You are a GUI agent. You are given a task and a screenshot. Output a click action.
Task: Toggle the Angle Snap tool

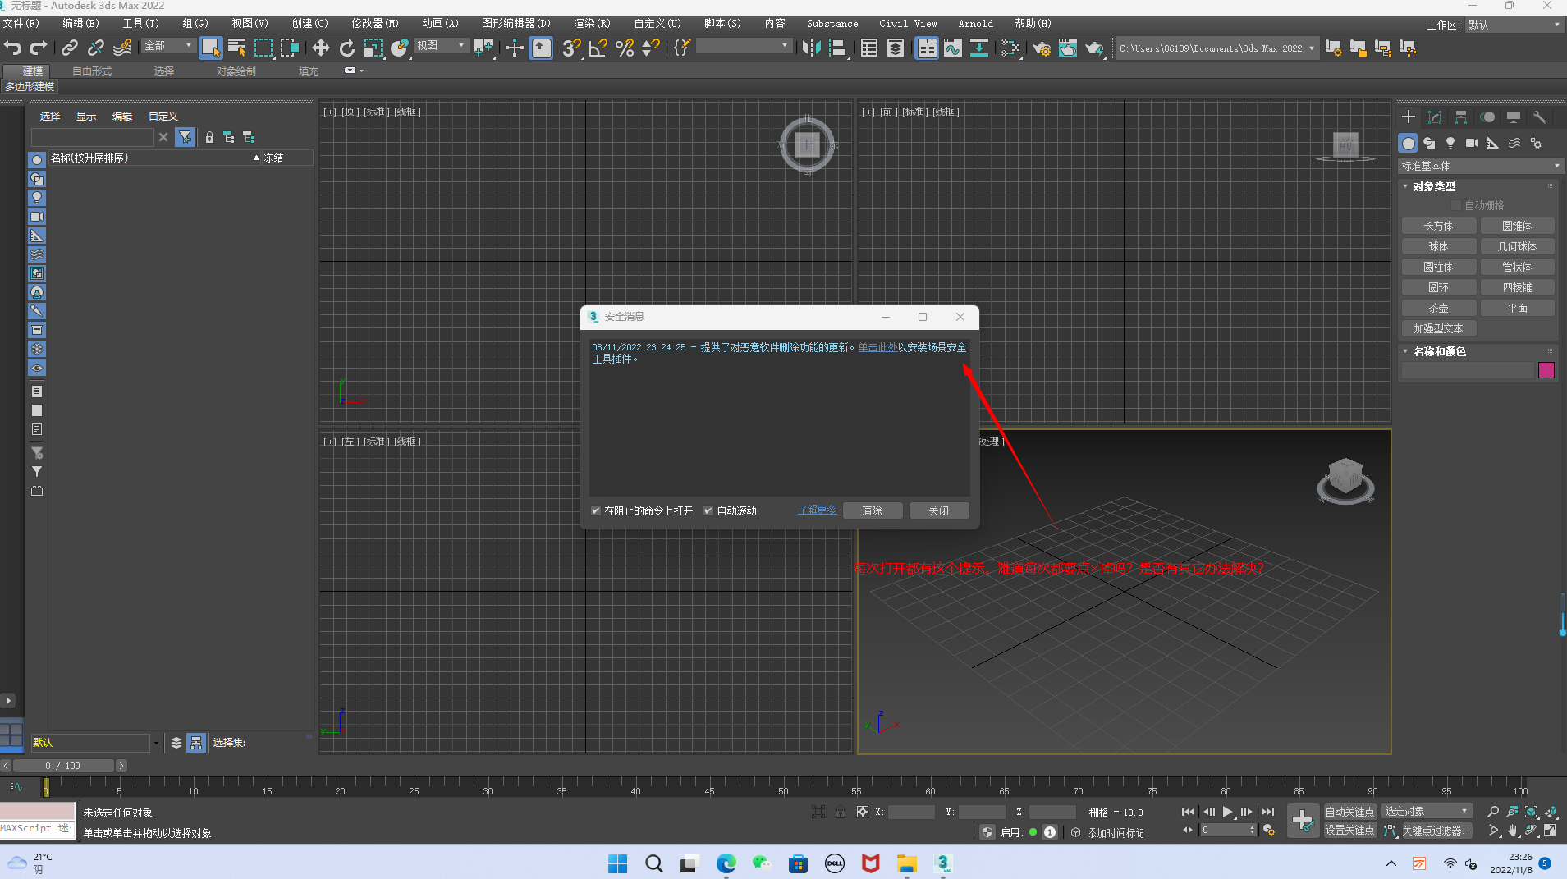(598, 48)
